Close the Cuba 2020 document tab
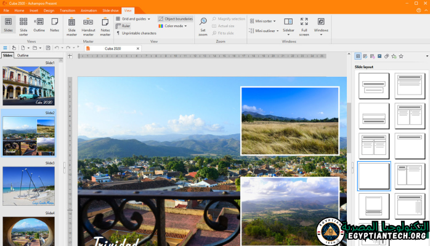Screen dimensions: 430x246 point(137,48)
